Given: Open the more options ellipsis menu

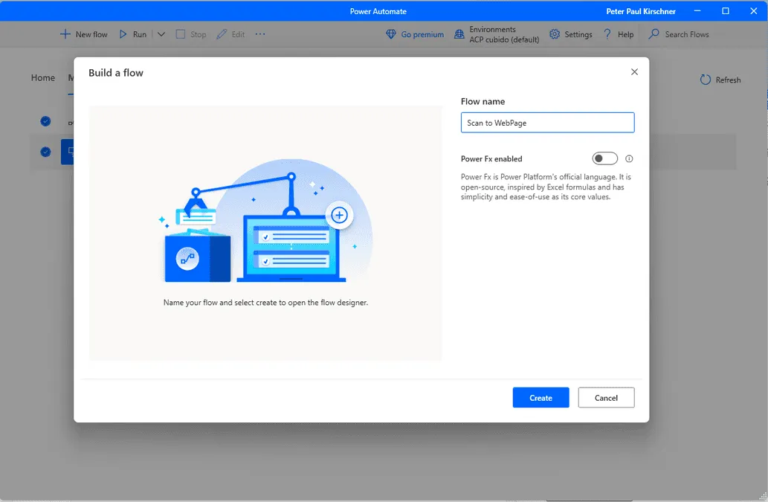Looking at the screenshot, I should click(x=260, y=34).
